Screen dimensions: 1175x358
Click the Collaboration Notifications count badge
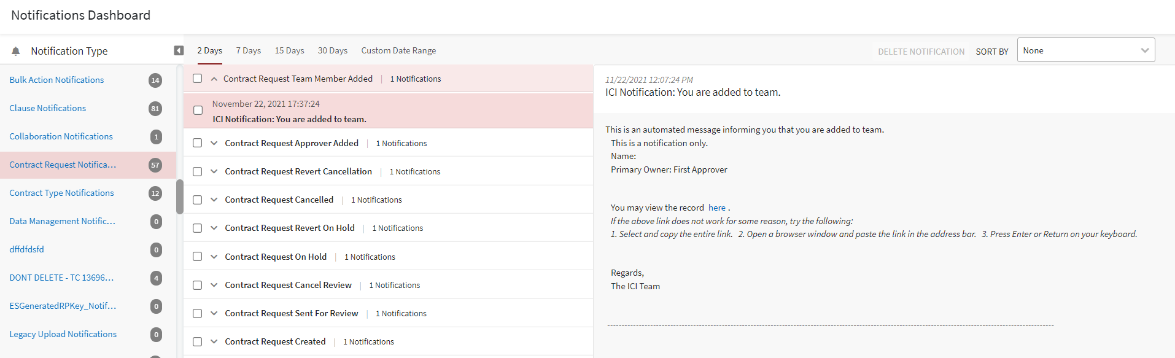(x=156, y=137)
